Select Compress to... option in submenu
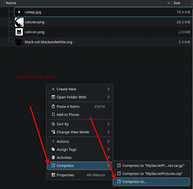Screen dimensions: 193x189 pos(134,182)
